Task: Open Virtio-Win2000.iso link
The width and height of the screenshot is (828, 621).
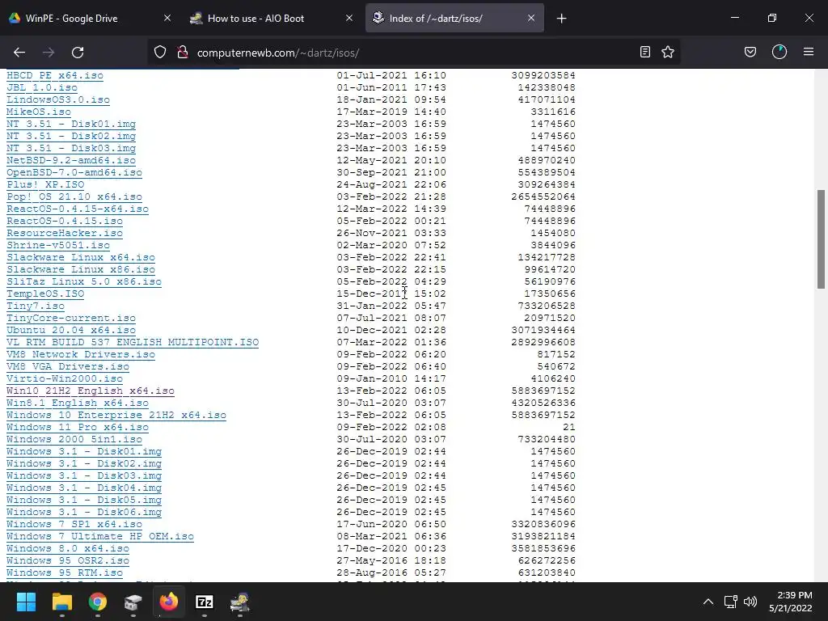Action: [x=65, y=378]
